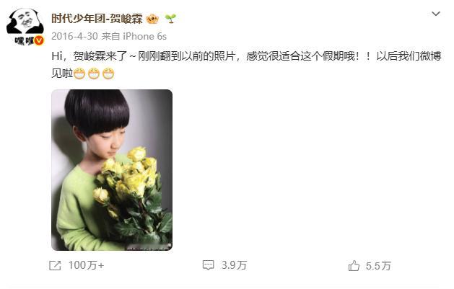The width and height of the screenshot is (454, 289).
Task: Click the middle grinning emoji in post
Action: [x=94, y=74]
